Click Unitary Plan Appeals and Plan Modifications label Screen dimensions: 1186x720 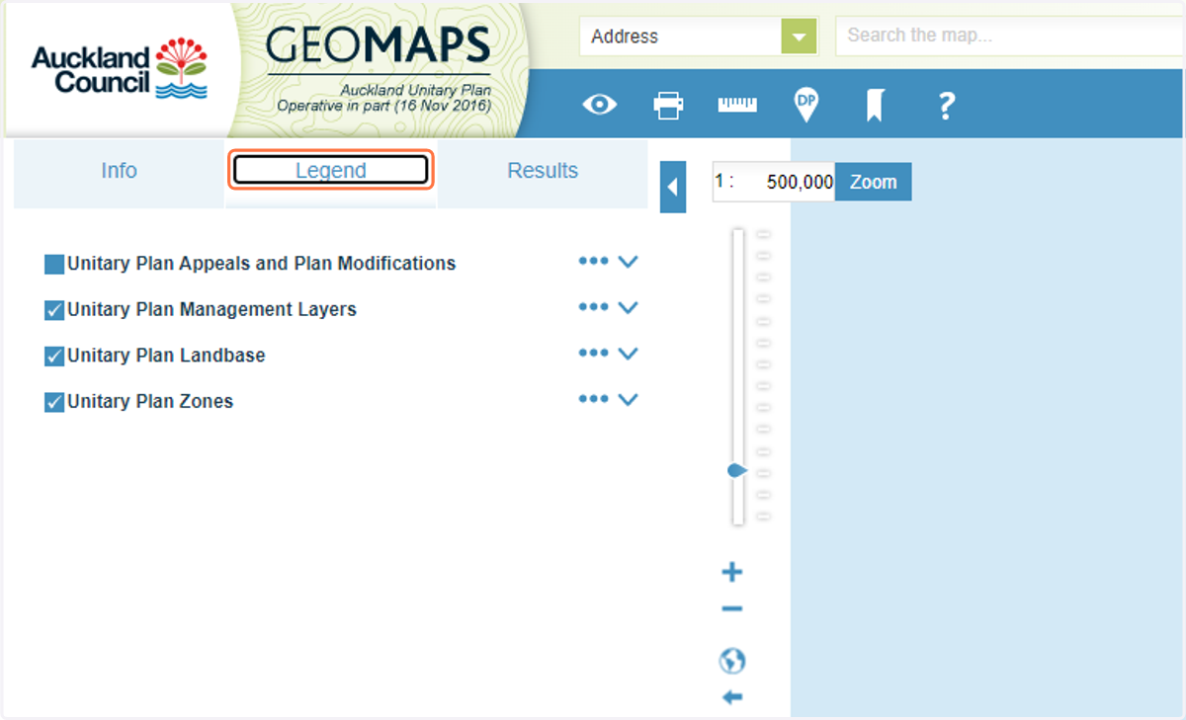tap(262, 265)
